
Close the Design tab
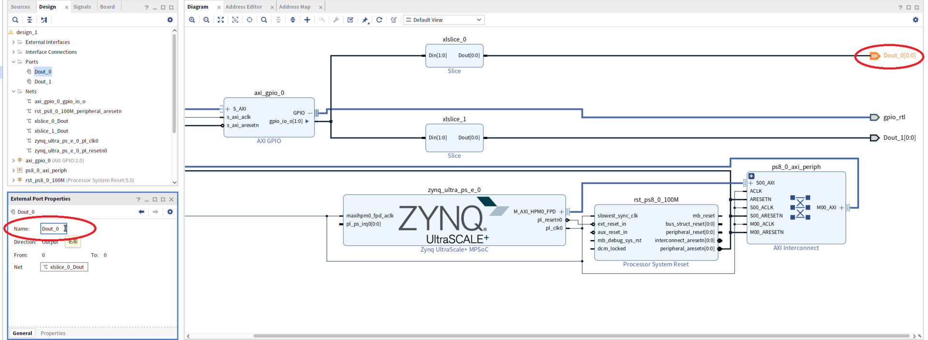(67, 7)
